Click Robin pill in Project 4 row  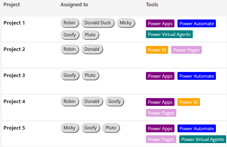70,101
